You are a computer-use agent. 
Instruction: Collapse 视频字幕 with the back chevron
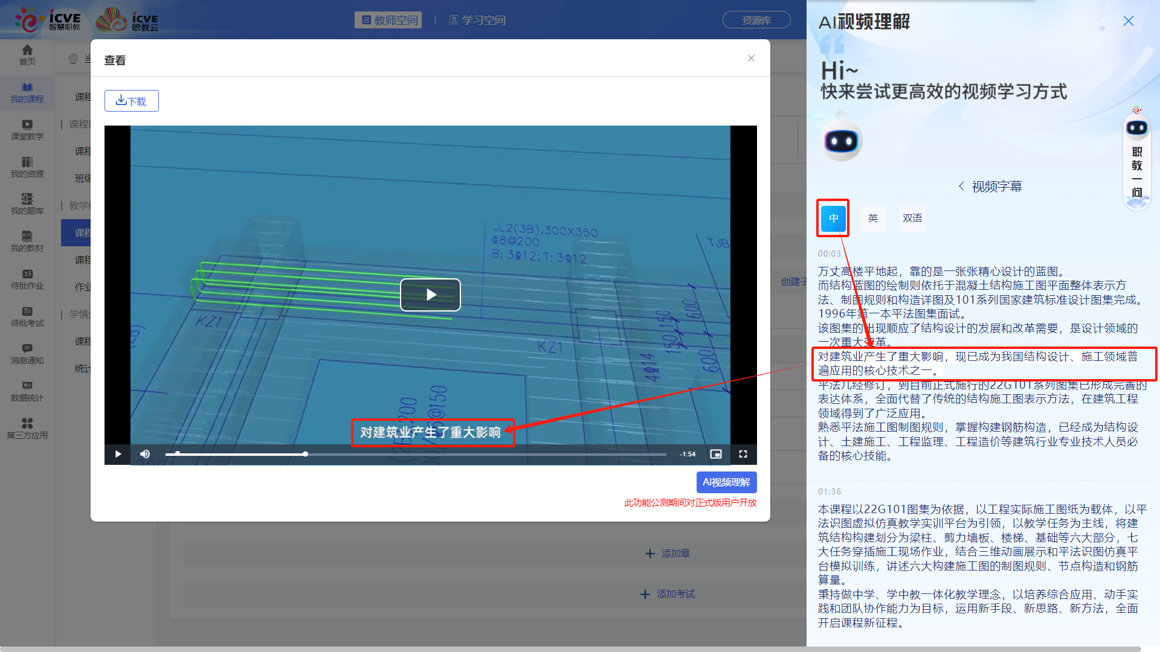click(962, 186)
